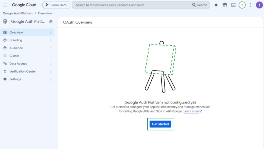Click the magnifier icon in search bar
Viewport: 264px width, 149px height.
point(194,5)
